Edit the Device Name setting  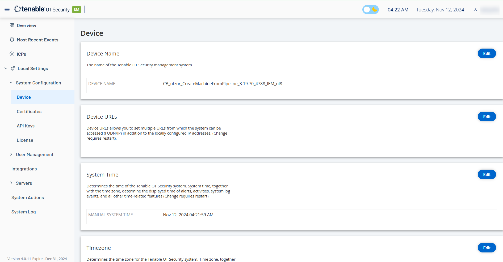point(487,54)
